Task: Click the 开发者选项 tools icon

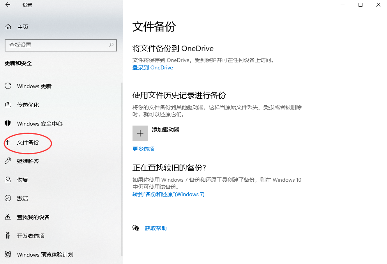Action: [8, 236]
